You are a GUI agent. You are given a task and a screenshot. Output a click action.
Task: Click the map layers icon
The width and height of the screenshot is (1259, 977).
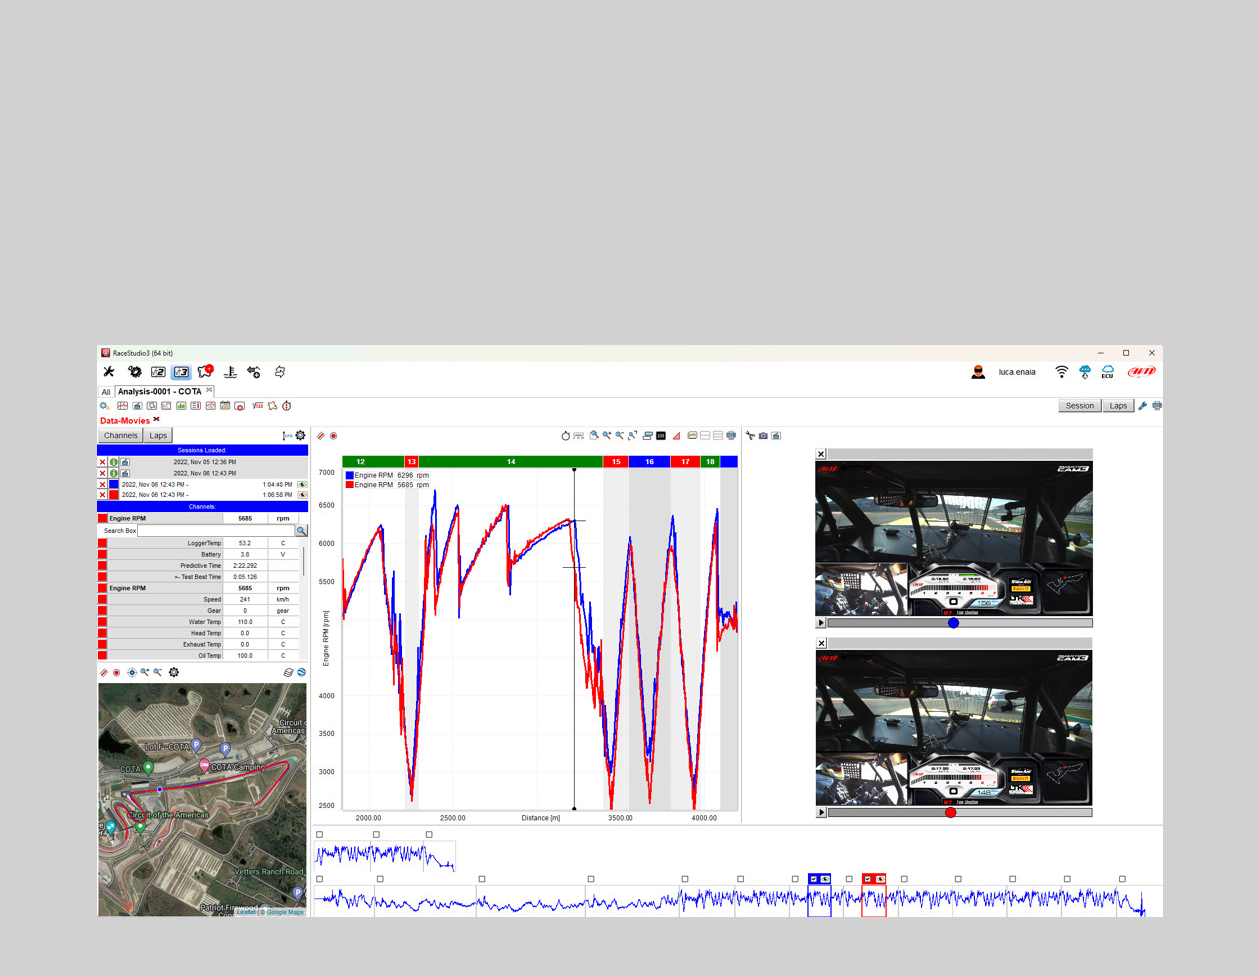288,672
